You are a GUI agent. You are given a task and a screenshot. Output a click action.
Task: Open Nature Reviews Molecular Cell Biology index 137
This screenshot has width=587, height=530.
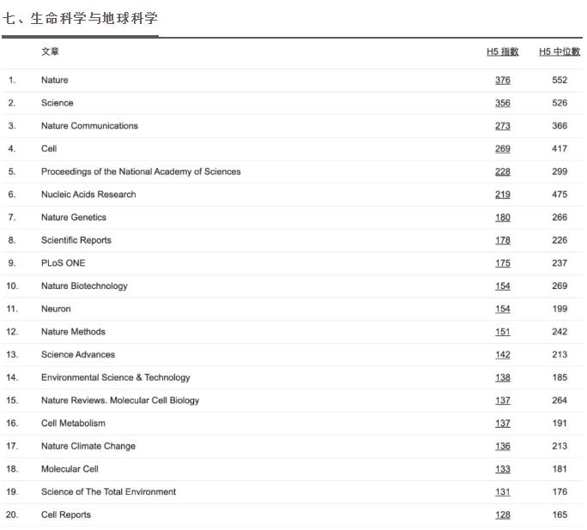click(x=502, y=401)
